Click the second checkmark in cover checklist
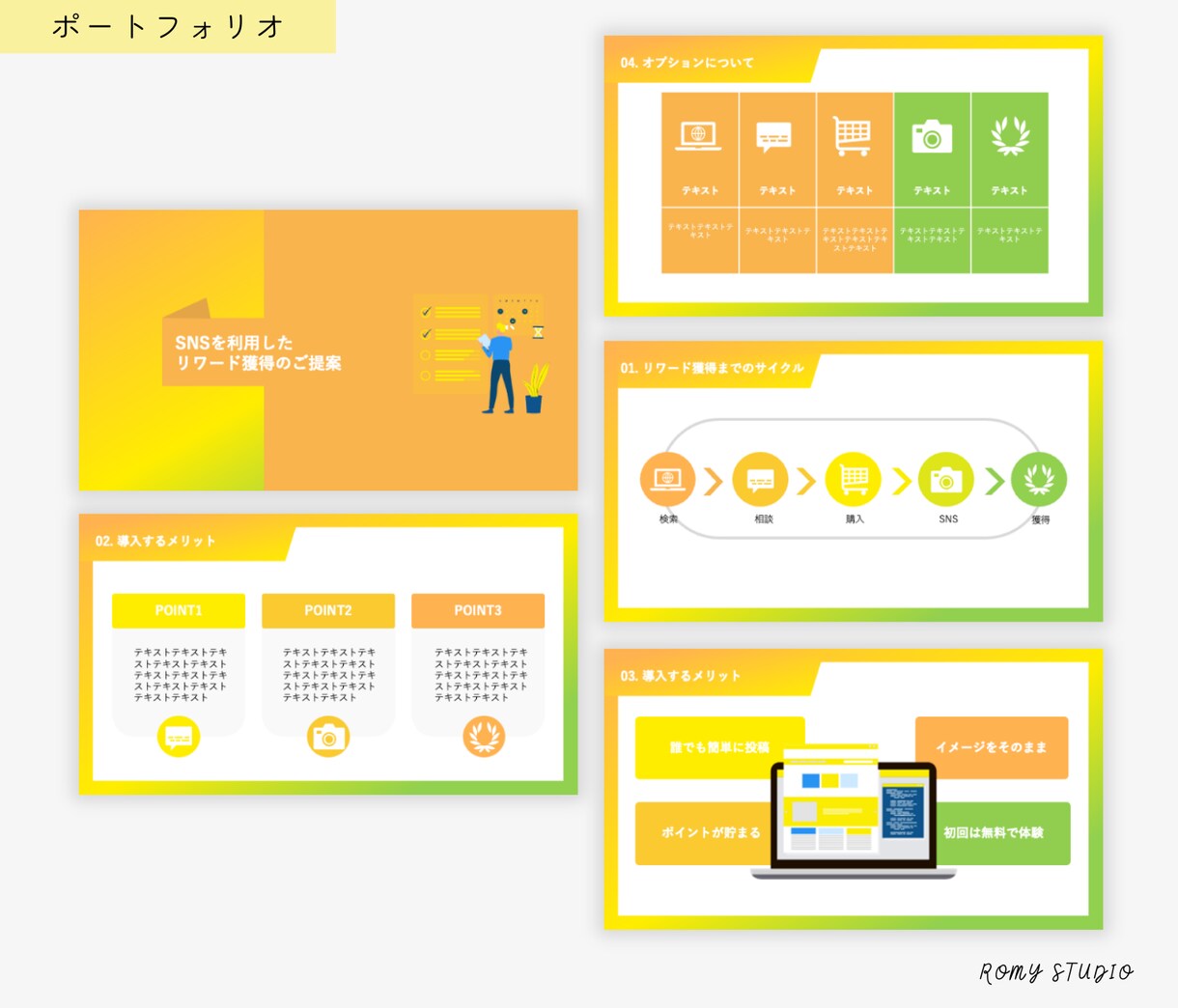The width and height of the screenshot is (1178, 1008). coord(426,334)
